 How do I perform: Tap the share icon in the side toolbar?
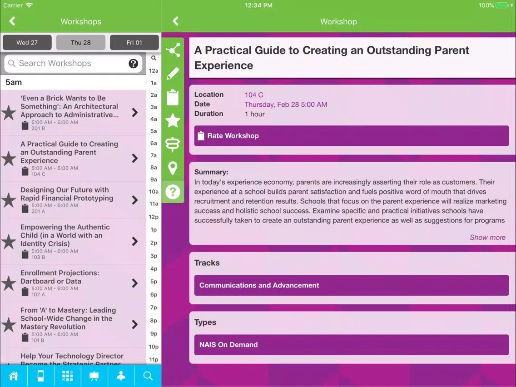(x=173, y=50)
